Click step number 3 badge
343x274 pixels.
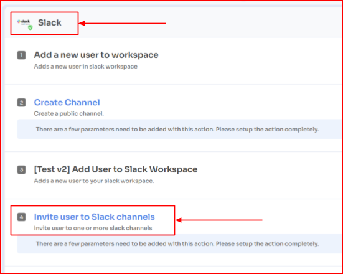[x=21, y=169]
